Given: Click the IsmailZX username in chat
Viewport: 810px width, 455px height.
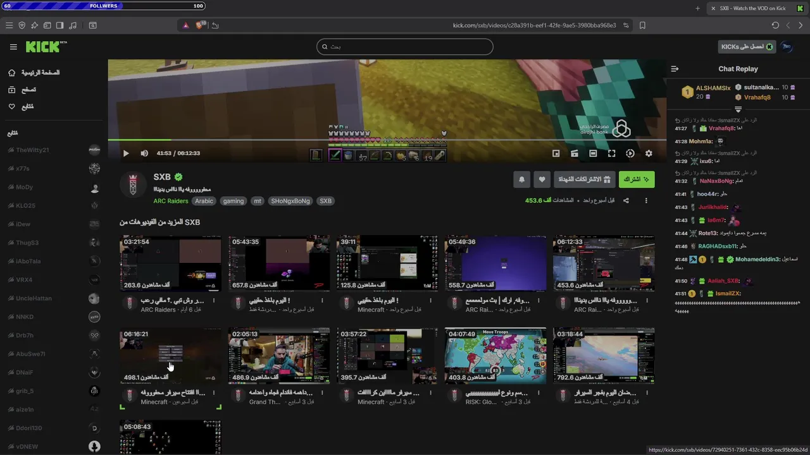Looking at the screenshot, I should coord(727,294).
